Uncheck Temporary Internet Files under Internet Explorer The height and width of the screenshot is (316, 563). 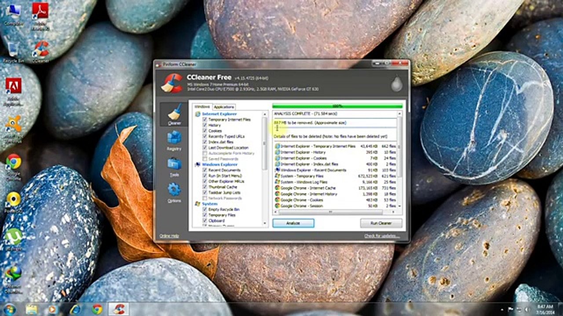click(x=205, y=119)
